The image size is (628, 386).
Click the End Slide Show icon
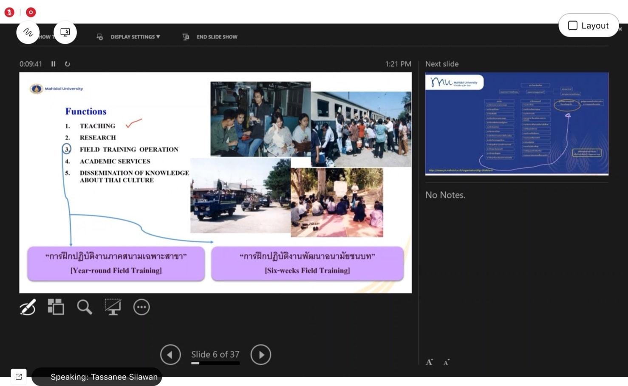pyautogui.click(x=186, y=37)
